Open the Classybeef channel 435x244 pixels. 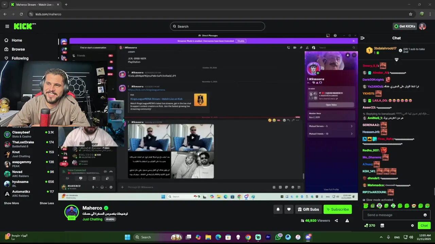[x=29, y=134]
